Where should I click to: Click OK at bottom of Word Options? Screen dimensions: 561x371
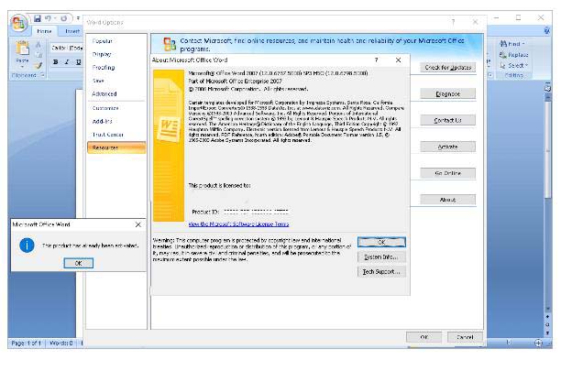tap(423, 337)
